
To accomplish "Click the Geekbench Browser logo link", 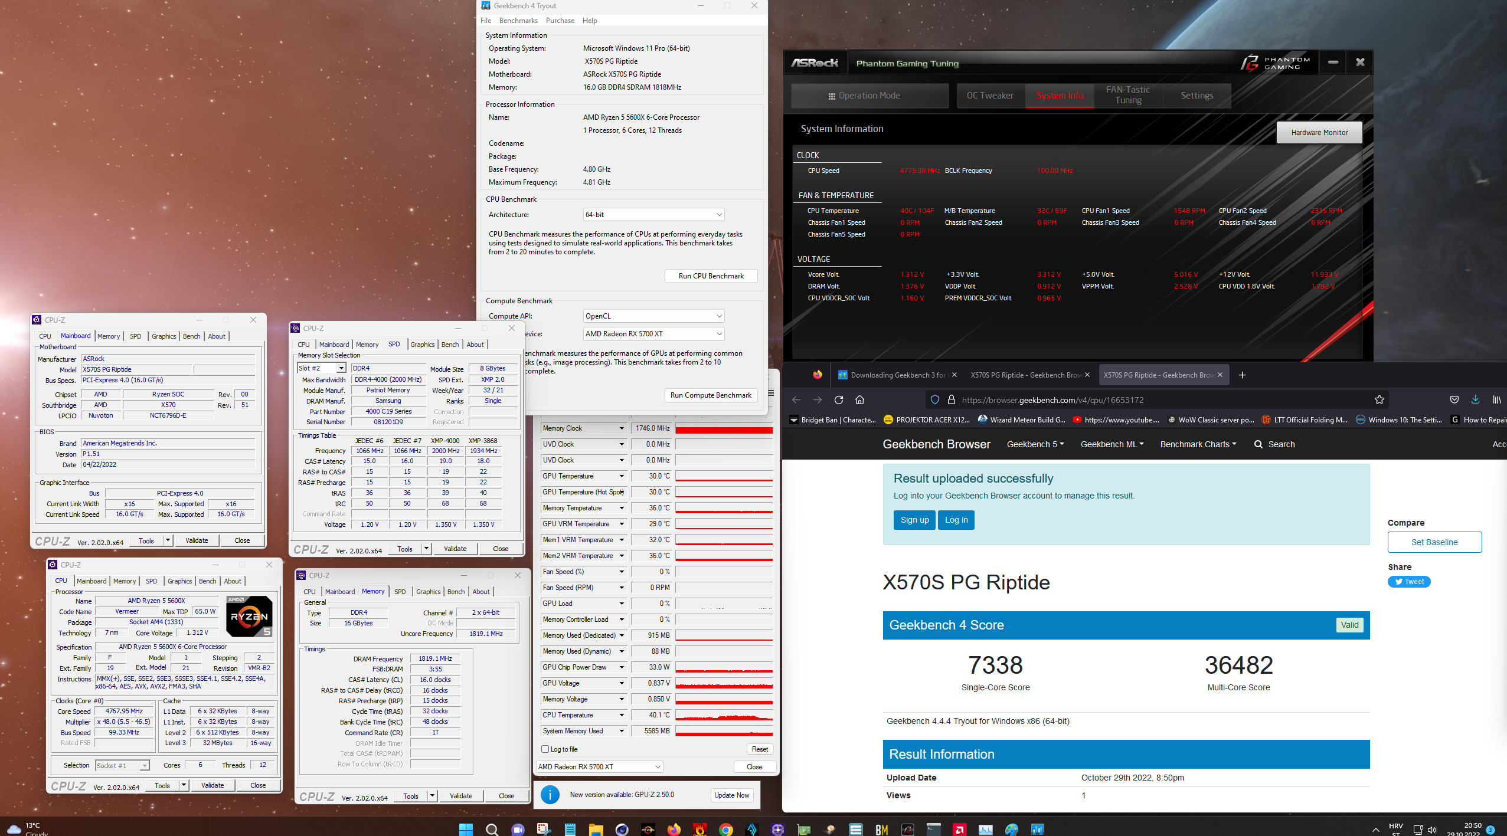I will coord(936,444).
